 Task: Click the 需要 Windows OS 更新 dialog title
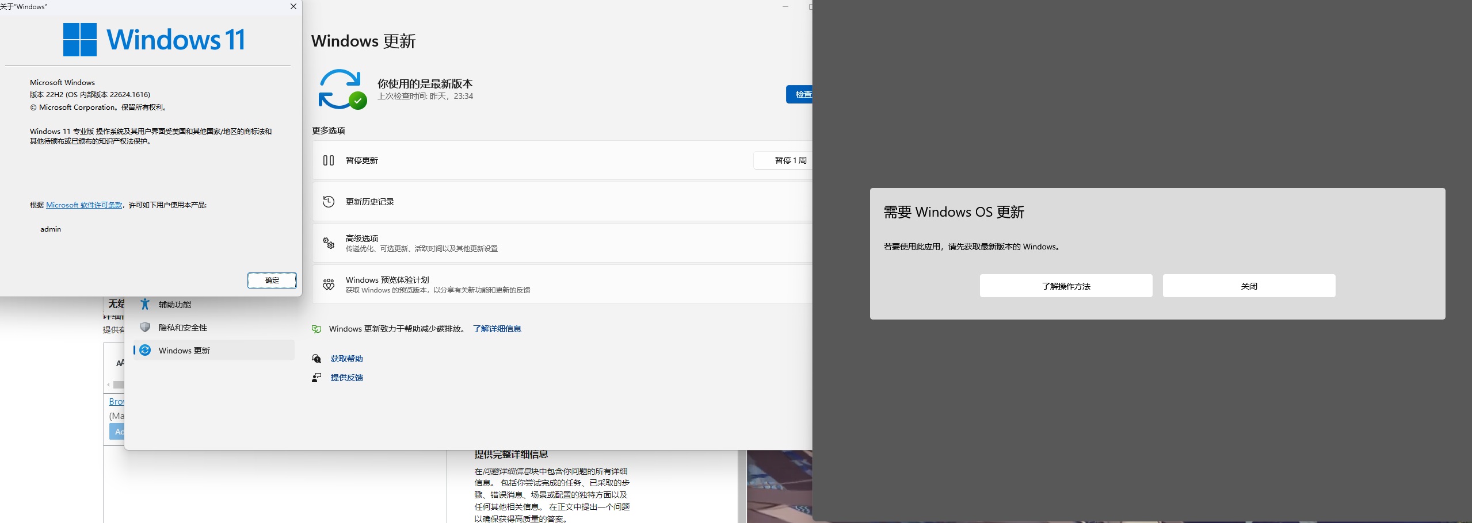click(x=954, y=212)
